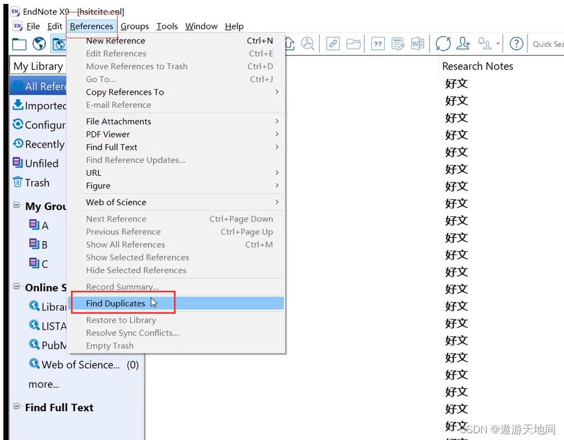Image resolution: width=564 pixels, height=440 pixels.
Task: Click the Sync Library circular arrows icon
Action: (x=443, y=43)
